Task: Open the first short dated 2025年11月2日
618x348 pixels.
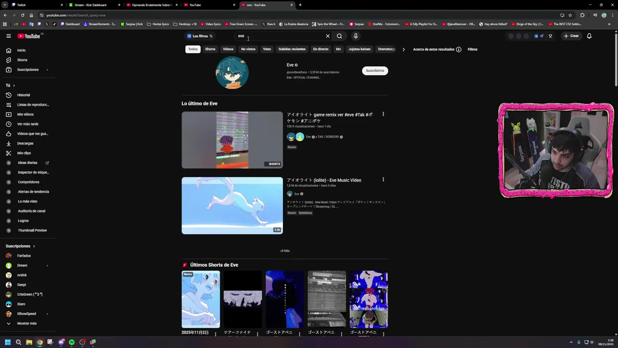Action: coord(201,300)
